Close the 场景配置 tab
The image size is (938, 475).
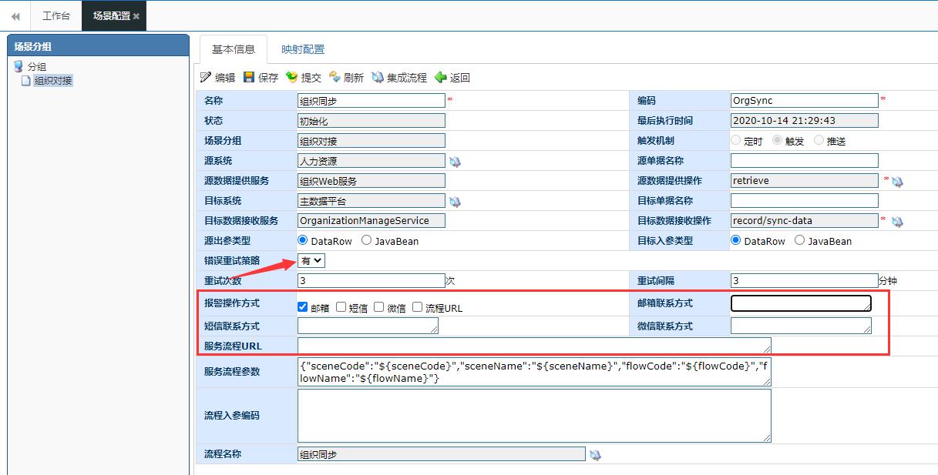[x=136, y=16]
